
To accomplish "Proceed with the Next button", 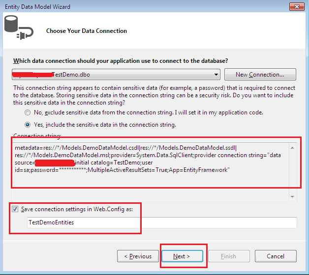I will pyautogui.click(x=182, y=256).
